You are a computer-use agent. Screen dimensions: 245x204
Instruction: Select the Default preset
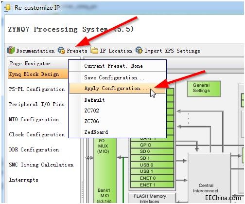click(x=118, y=100)
